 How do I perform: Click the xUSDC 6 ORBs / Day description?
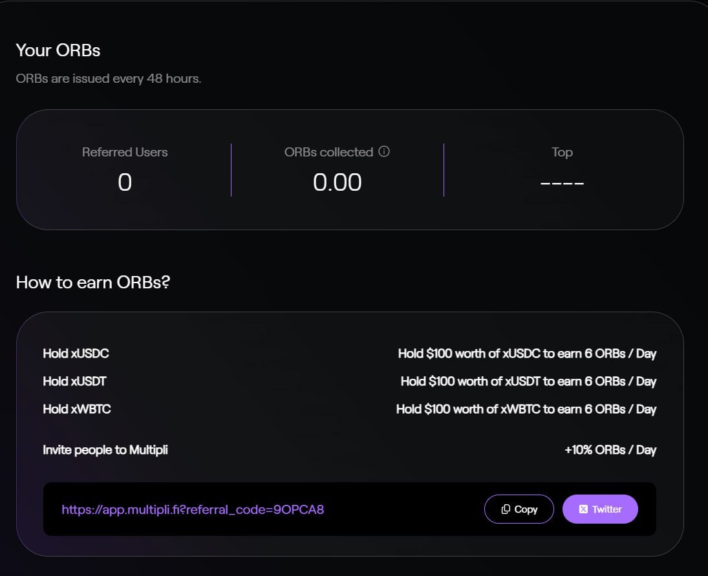coord(527,353)
